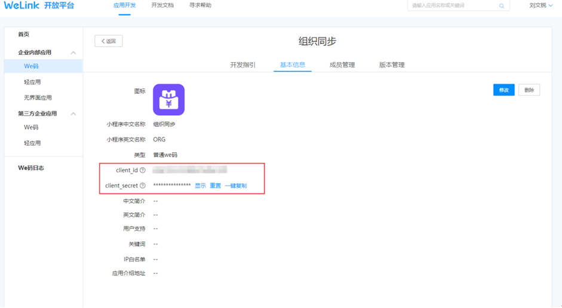The height and width of the screenshot is (308, 562).
Task: Click the 组织同步 Chinese name value
Action: pyautogui.click(x=164, y=124)
